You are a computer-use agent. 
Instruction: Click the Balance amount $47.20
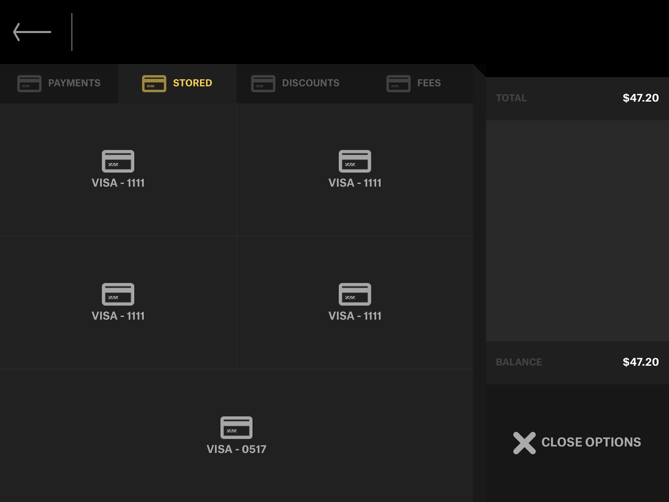coord(640,362)
